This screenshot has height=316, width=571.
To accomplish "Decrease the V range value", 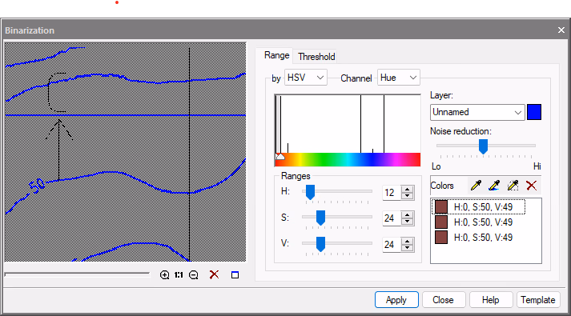I will click(x=408, y=248).
